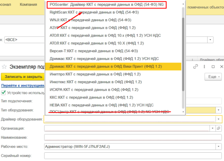The image size is (224, 161).
Task: Toggle Устройство используется checkbox
Action: pos(3,93)
